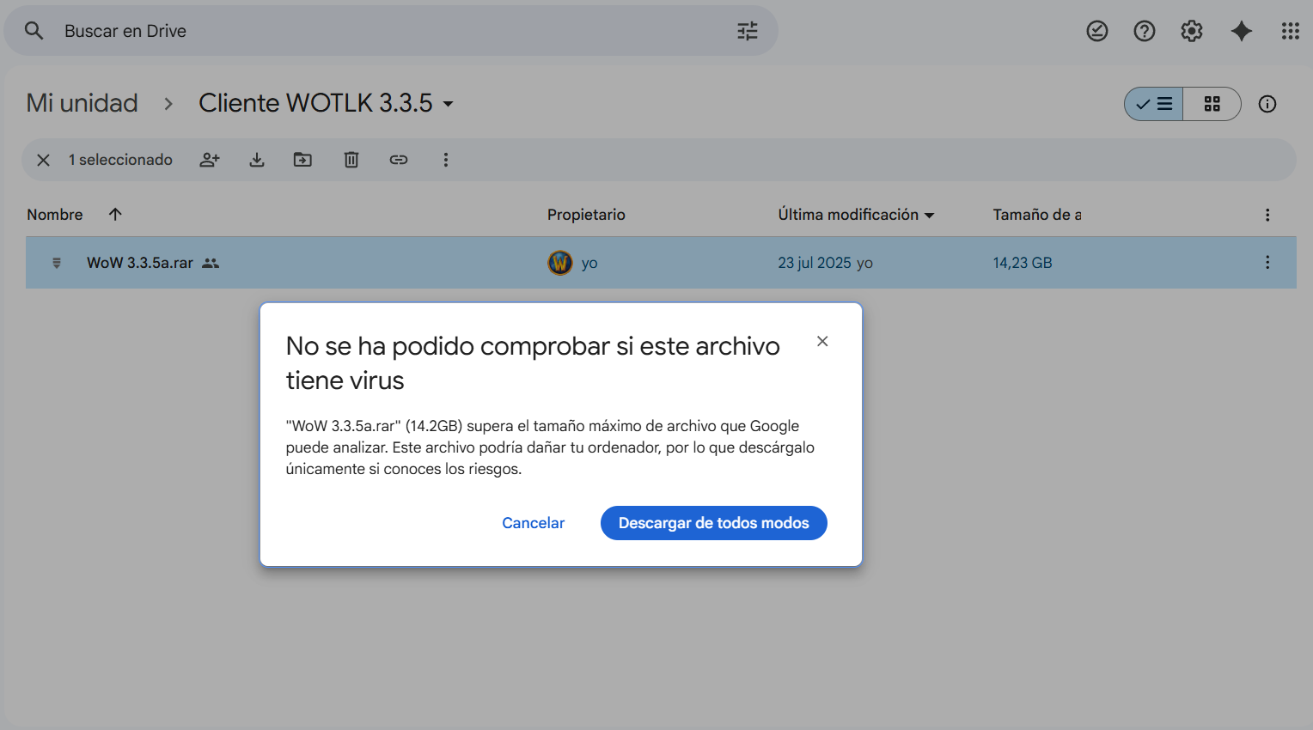Download the selected file via toolbar icon
Viewport: 1313px width, 730px height.
[x=256, y=160]
